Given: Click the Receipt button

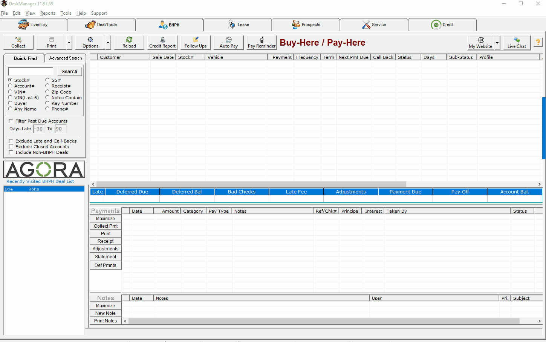Looking at the screenshot, I should [106, 241].
